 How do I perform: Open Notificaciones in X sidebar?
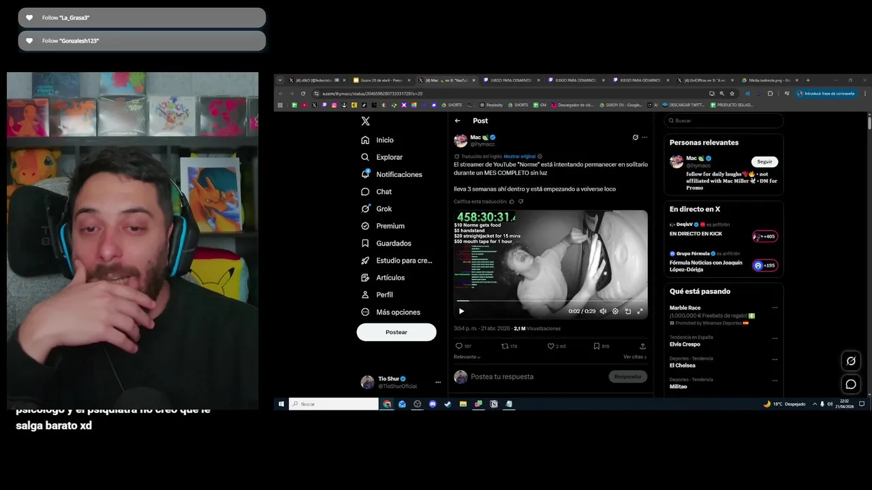(x=392, y=174)
